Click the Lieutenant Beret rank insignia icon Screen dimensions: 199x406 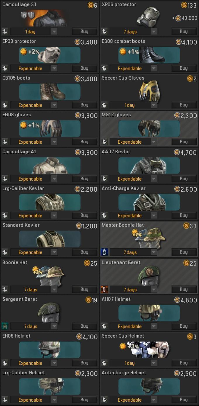coord(104,290)
